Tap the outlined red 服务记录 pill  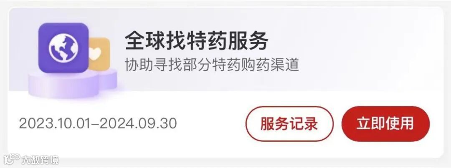[x=289, y=124]
